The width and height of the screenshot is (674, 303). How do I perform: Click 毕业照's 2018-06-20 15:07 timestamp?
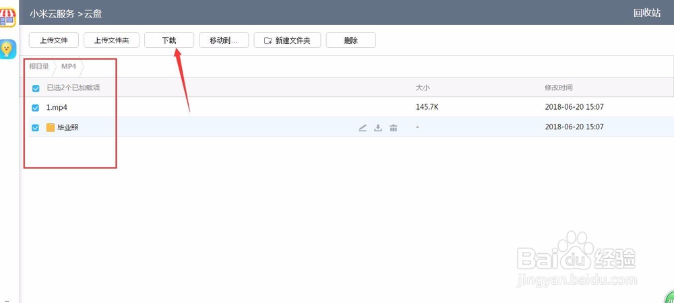pyautogui.click(x=574, y=127)
